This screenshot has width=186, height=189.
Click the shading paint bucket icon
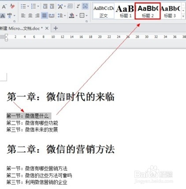[x=72, y=15]
